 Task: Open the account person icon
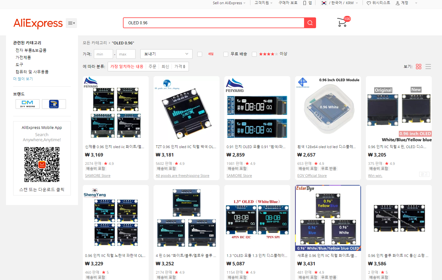click(x=398, y=3)
